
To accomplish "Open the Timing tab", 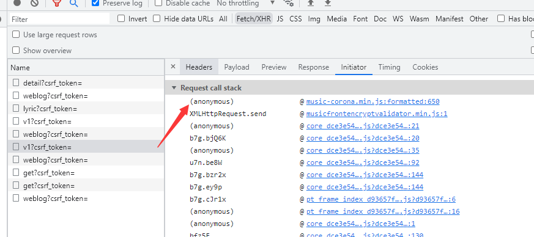I will (x=389, y=67).
